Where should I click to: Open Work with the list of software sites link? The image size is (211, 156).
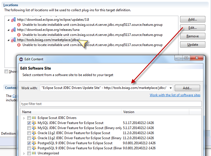click(x=175, y=95)
